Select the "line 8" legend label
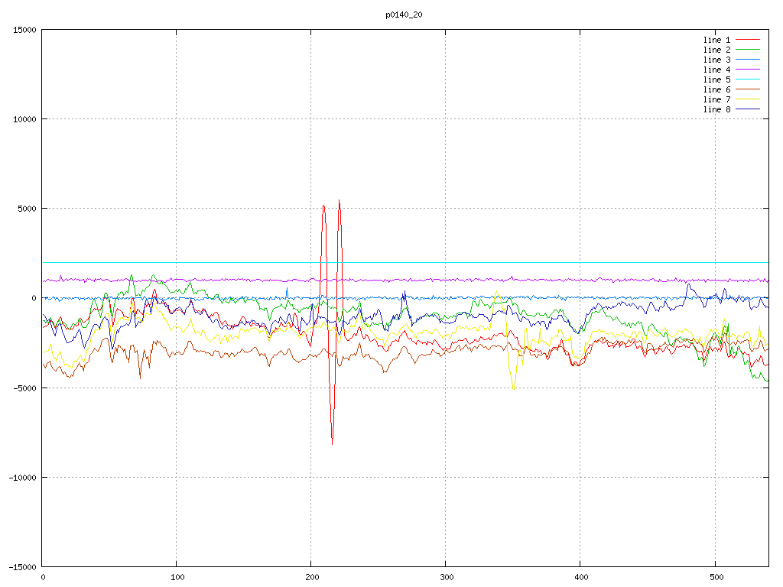Image resolution: width=783 pixels, height=587 pixels. tap(716, 109)
